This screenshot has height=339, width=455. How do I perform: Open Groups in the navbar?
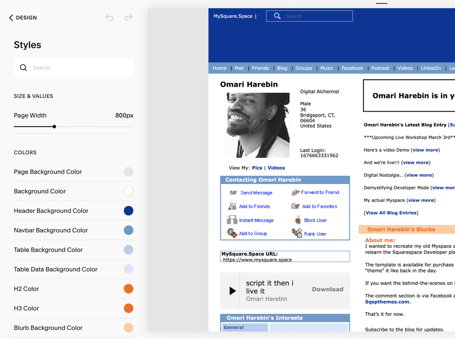pyautogui.click(x=304, y=68)
